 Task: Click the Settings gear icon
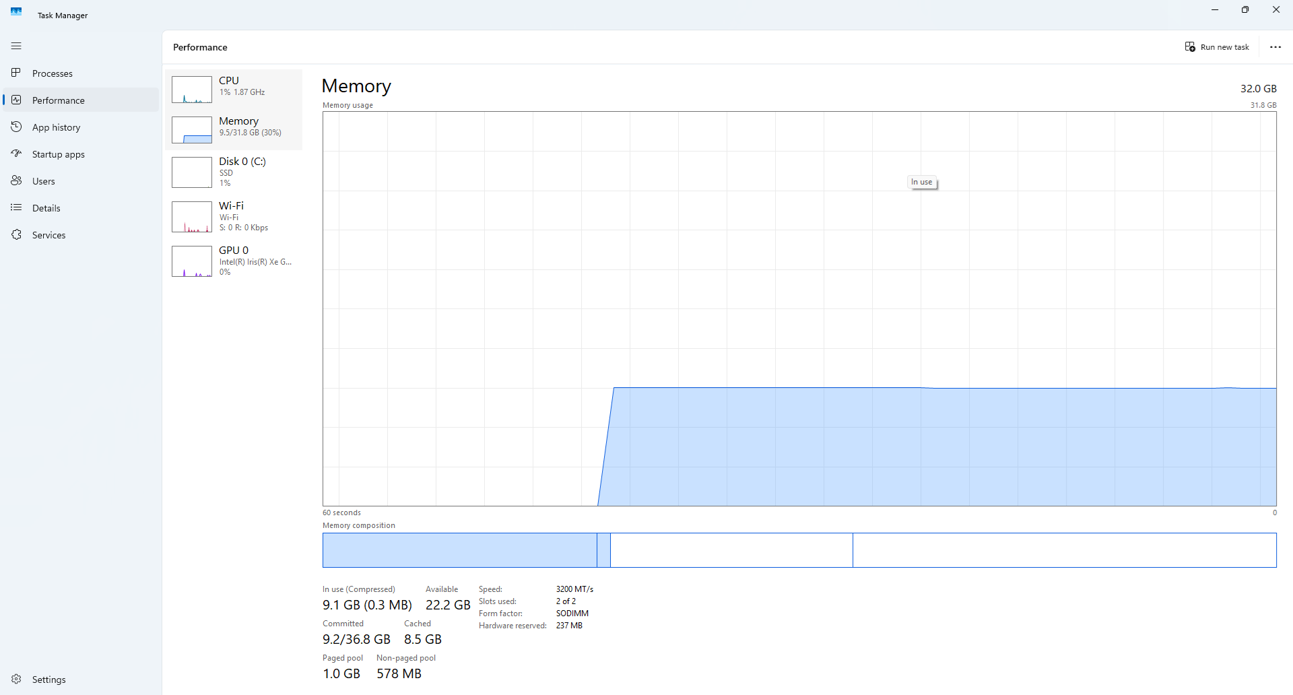(x=16, y=679)
